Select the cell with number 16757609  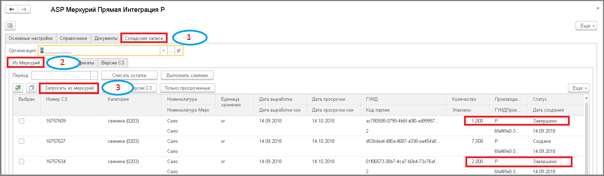tap(56, 121)
